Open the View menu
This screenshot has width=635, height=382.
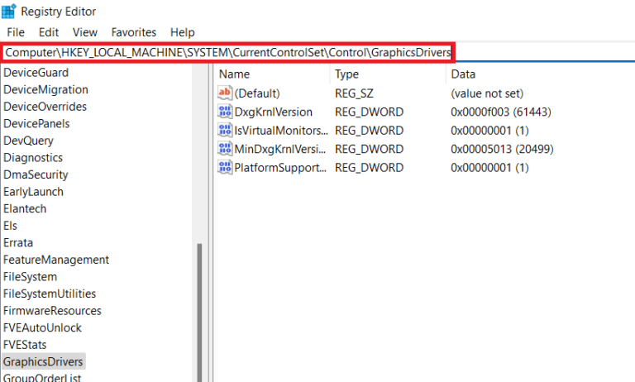(x=84, y=32)
